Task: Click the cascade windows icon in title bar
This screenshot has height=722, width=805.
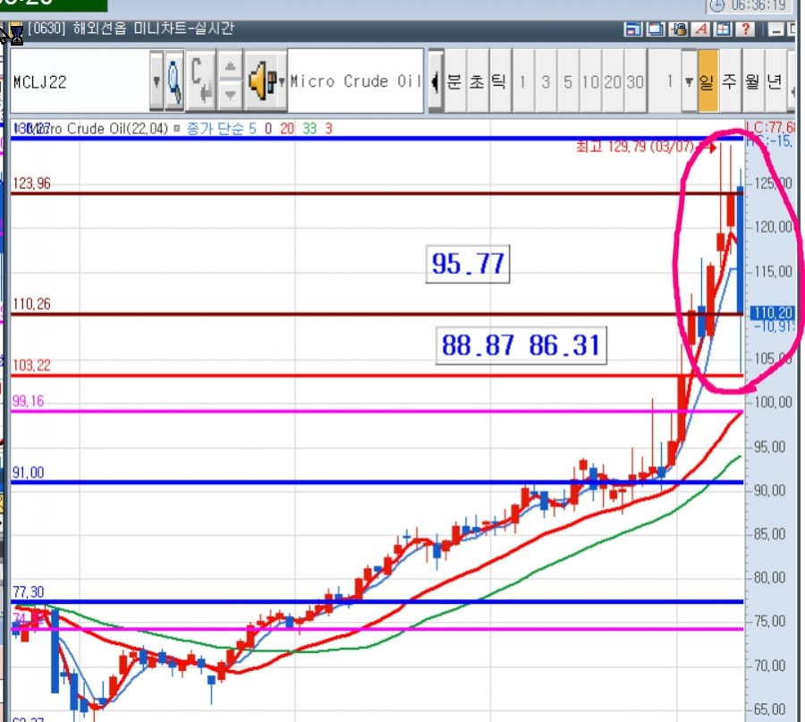Action: coord(655,30)
